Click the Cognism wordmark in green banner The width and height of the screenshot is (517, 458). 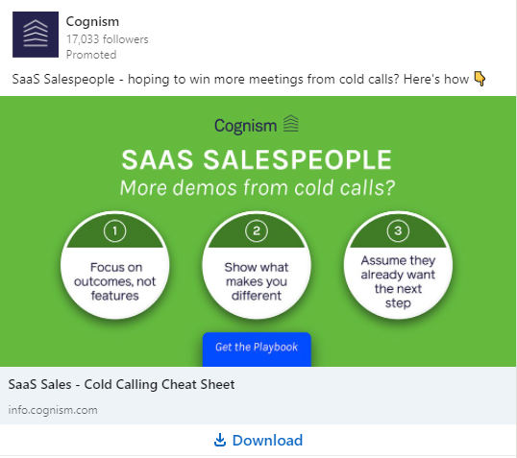click(246, 126)
